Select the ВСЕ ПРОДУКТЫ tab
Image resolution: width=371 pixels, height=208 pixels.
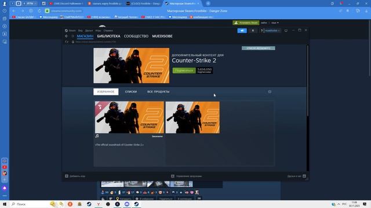click(158, 92)
